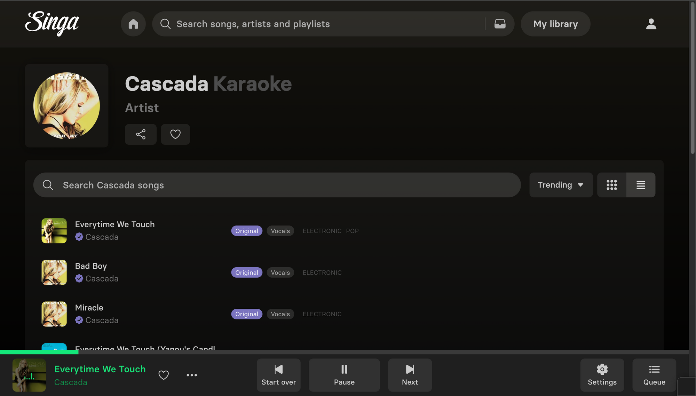Image resolution: width=696 pixels, height=396 pixels.
Task: Click verified badge beside Cascada under Miracle
Action: pos(79,320)
